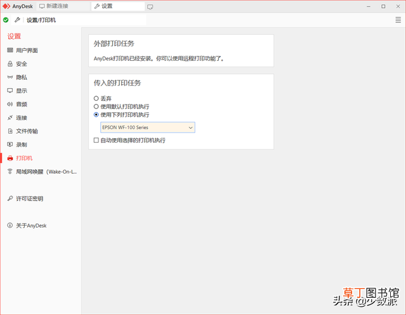Select the Discard (丢弃) radio option
The height and width of the screenshot is (315, 406).
click(96, 98)
